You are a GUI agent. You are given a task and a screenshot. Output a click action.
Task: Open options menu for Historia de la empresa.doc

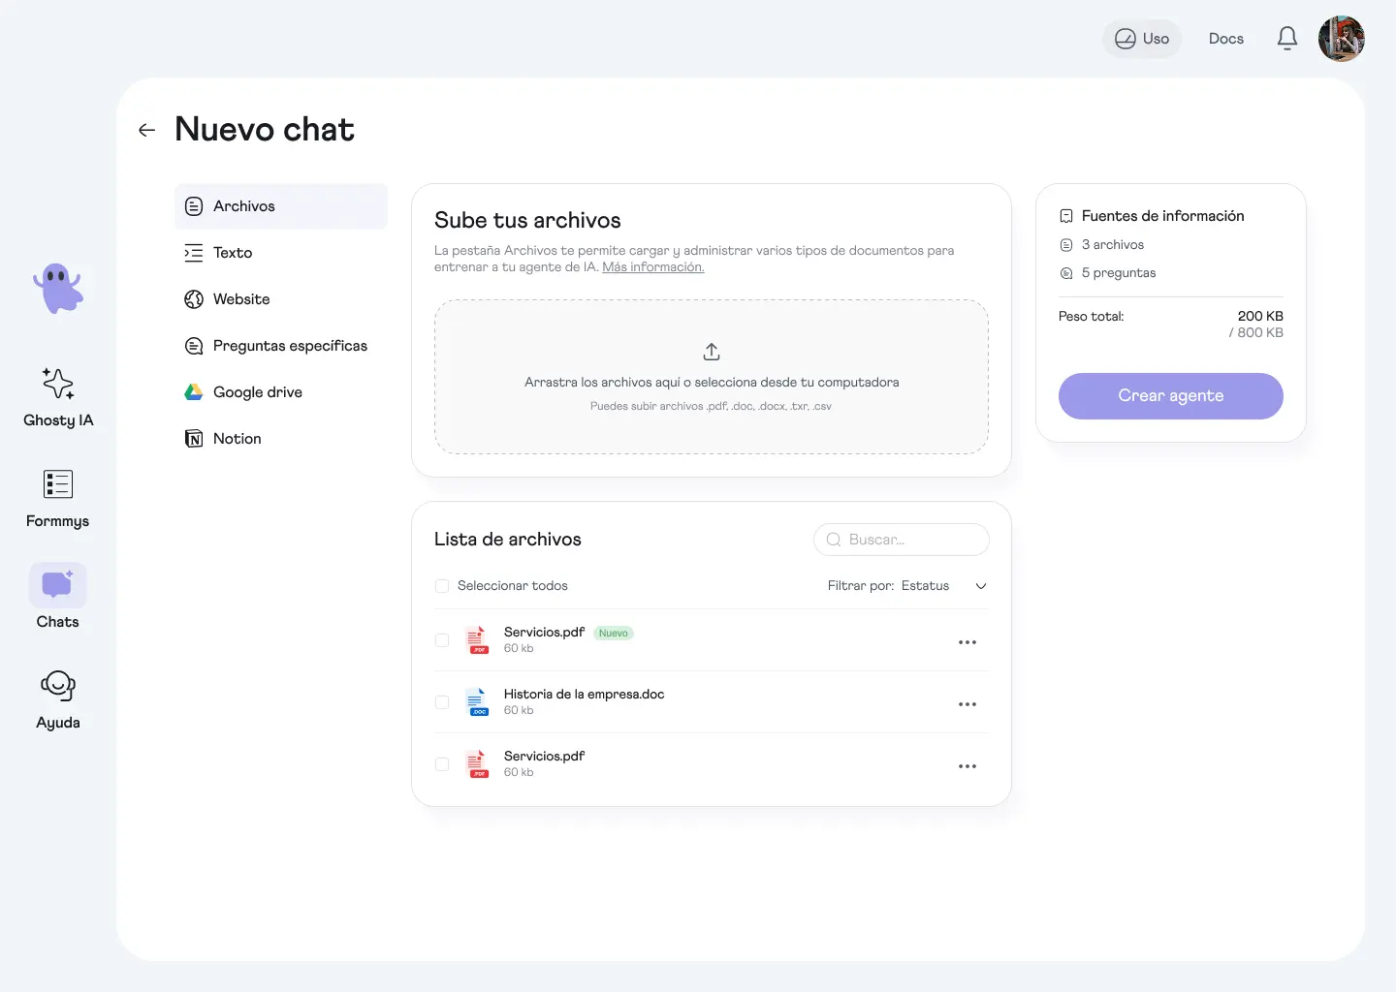click(x=967, y=703)
